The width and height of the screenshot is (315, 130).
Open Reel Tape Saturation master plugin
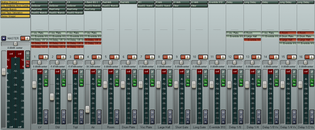[15, 13]
